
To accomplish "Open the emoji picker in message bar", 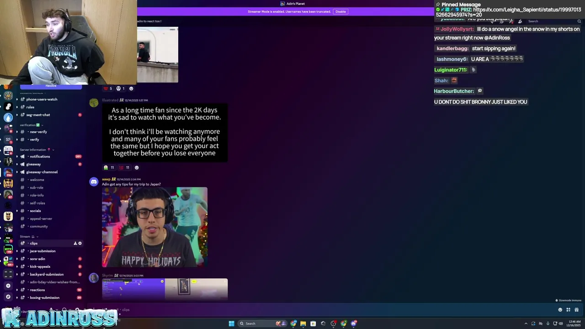I will (560, 310).
